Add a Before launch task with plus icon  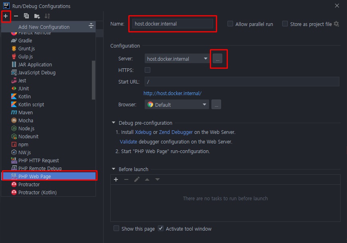[116, 179]
